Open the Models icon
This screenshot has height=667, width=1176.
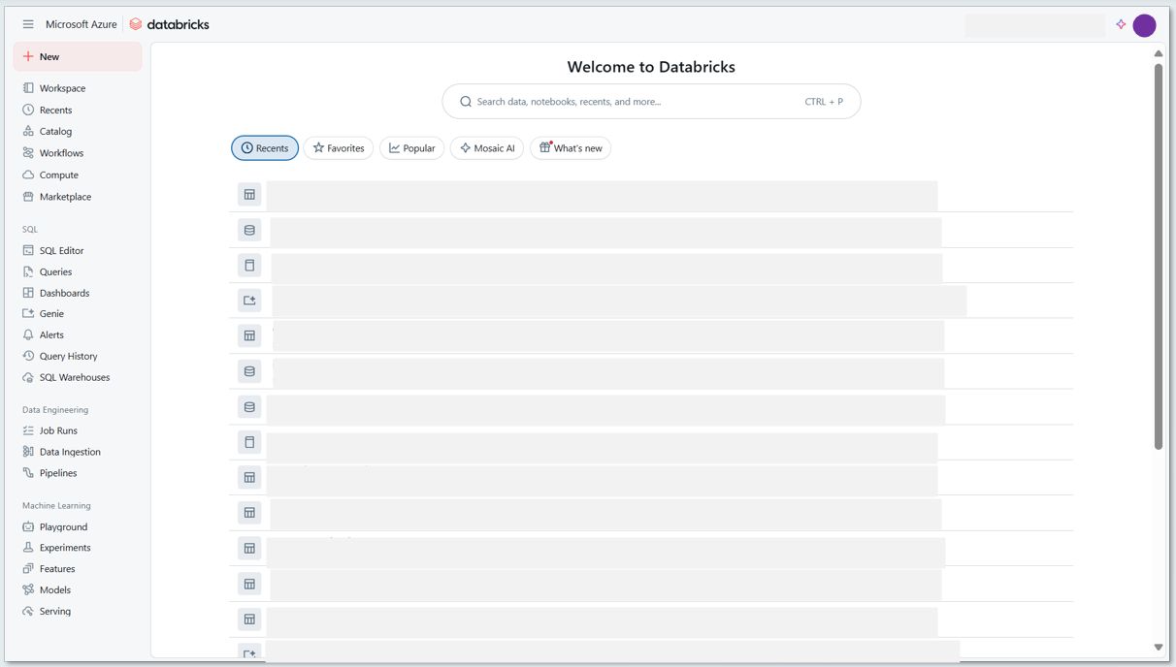point(28,589)
